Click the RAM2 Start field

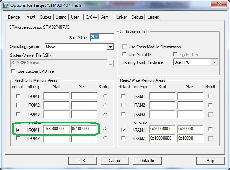(162, 105)
